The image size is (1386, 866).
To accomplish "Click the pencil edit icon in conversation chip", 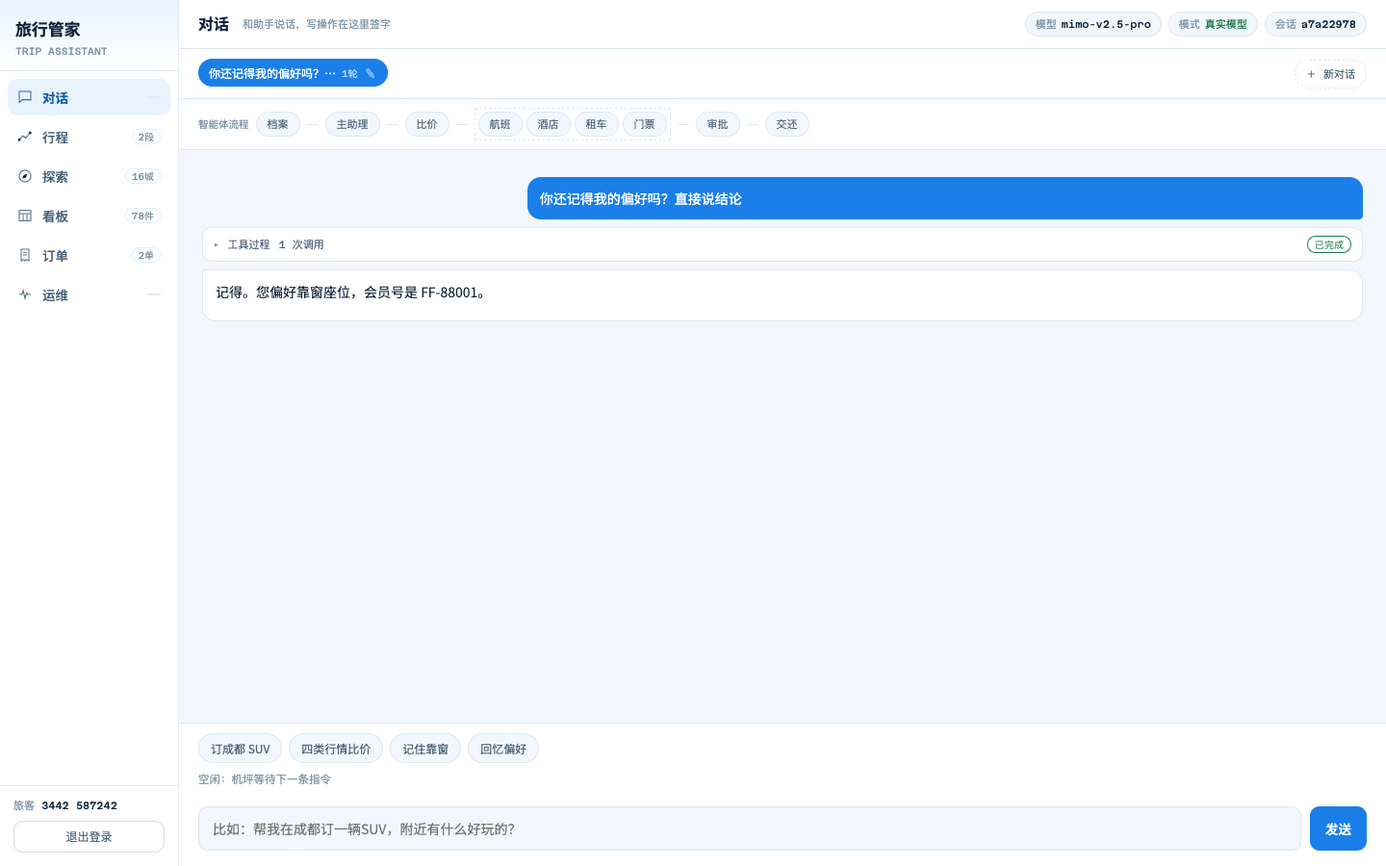I will pyautogui.click(x=370, y=73).
